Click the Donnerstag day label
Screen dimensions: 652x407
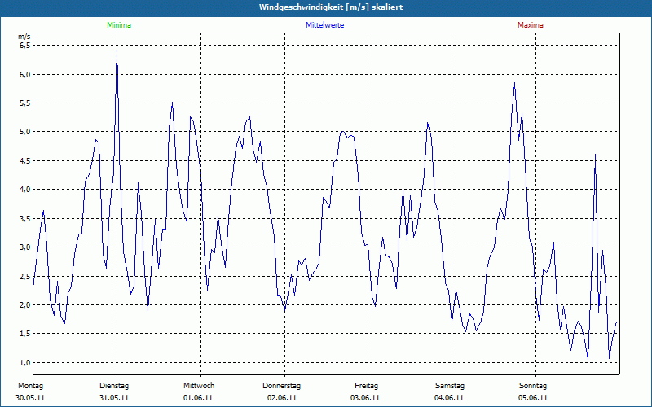281,386
